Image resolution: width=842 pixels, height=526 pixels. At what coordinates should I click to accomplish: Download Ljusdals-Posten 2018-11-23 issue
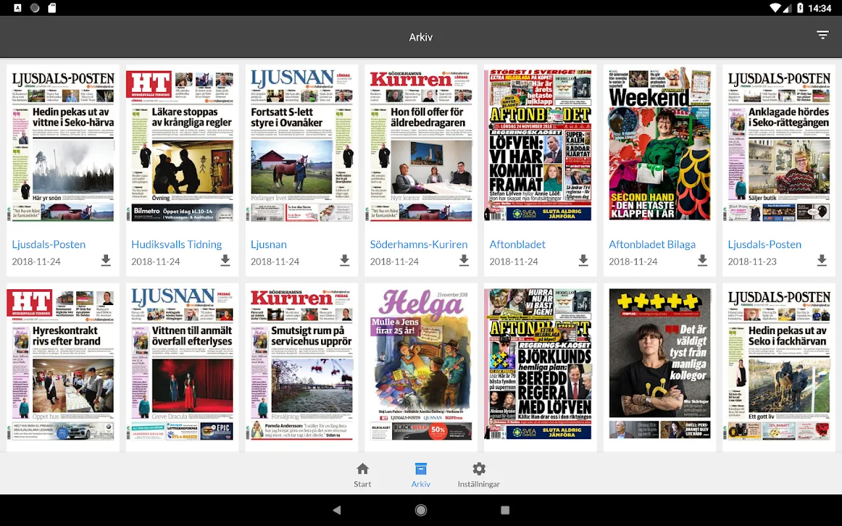coord(822,261)
